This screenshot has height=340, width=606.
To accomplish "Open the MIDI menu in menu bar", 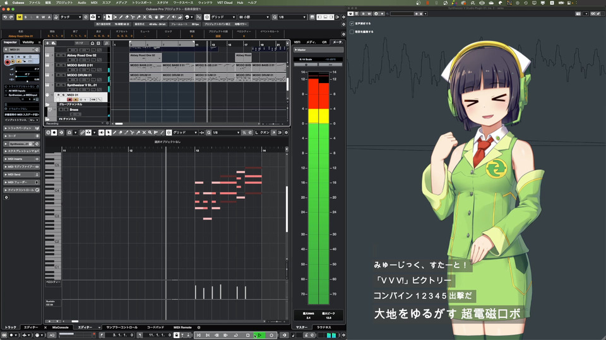I will tap(94, 3).
